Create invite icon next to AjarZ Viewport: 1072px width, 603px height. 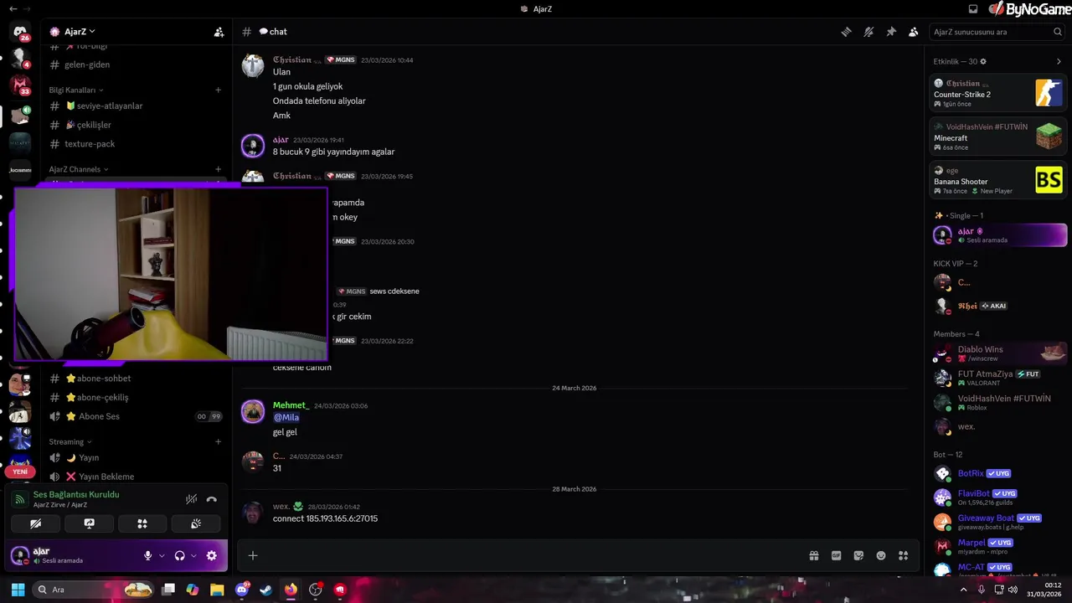pyautogui.click(x=219, y=32)
